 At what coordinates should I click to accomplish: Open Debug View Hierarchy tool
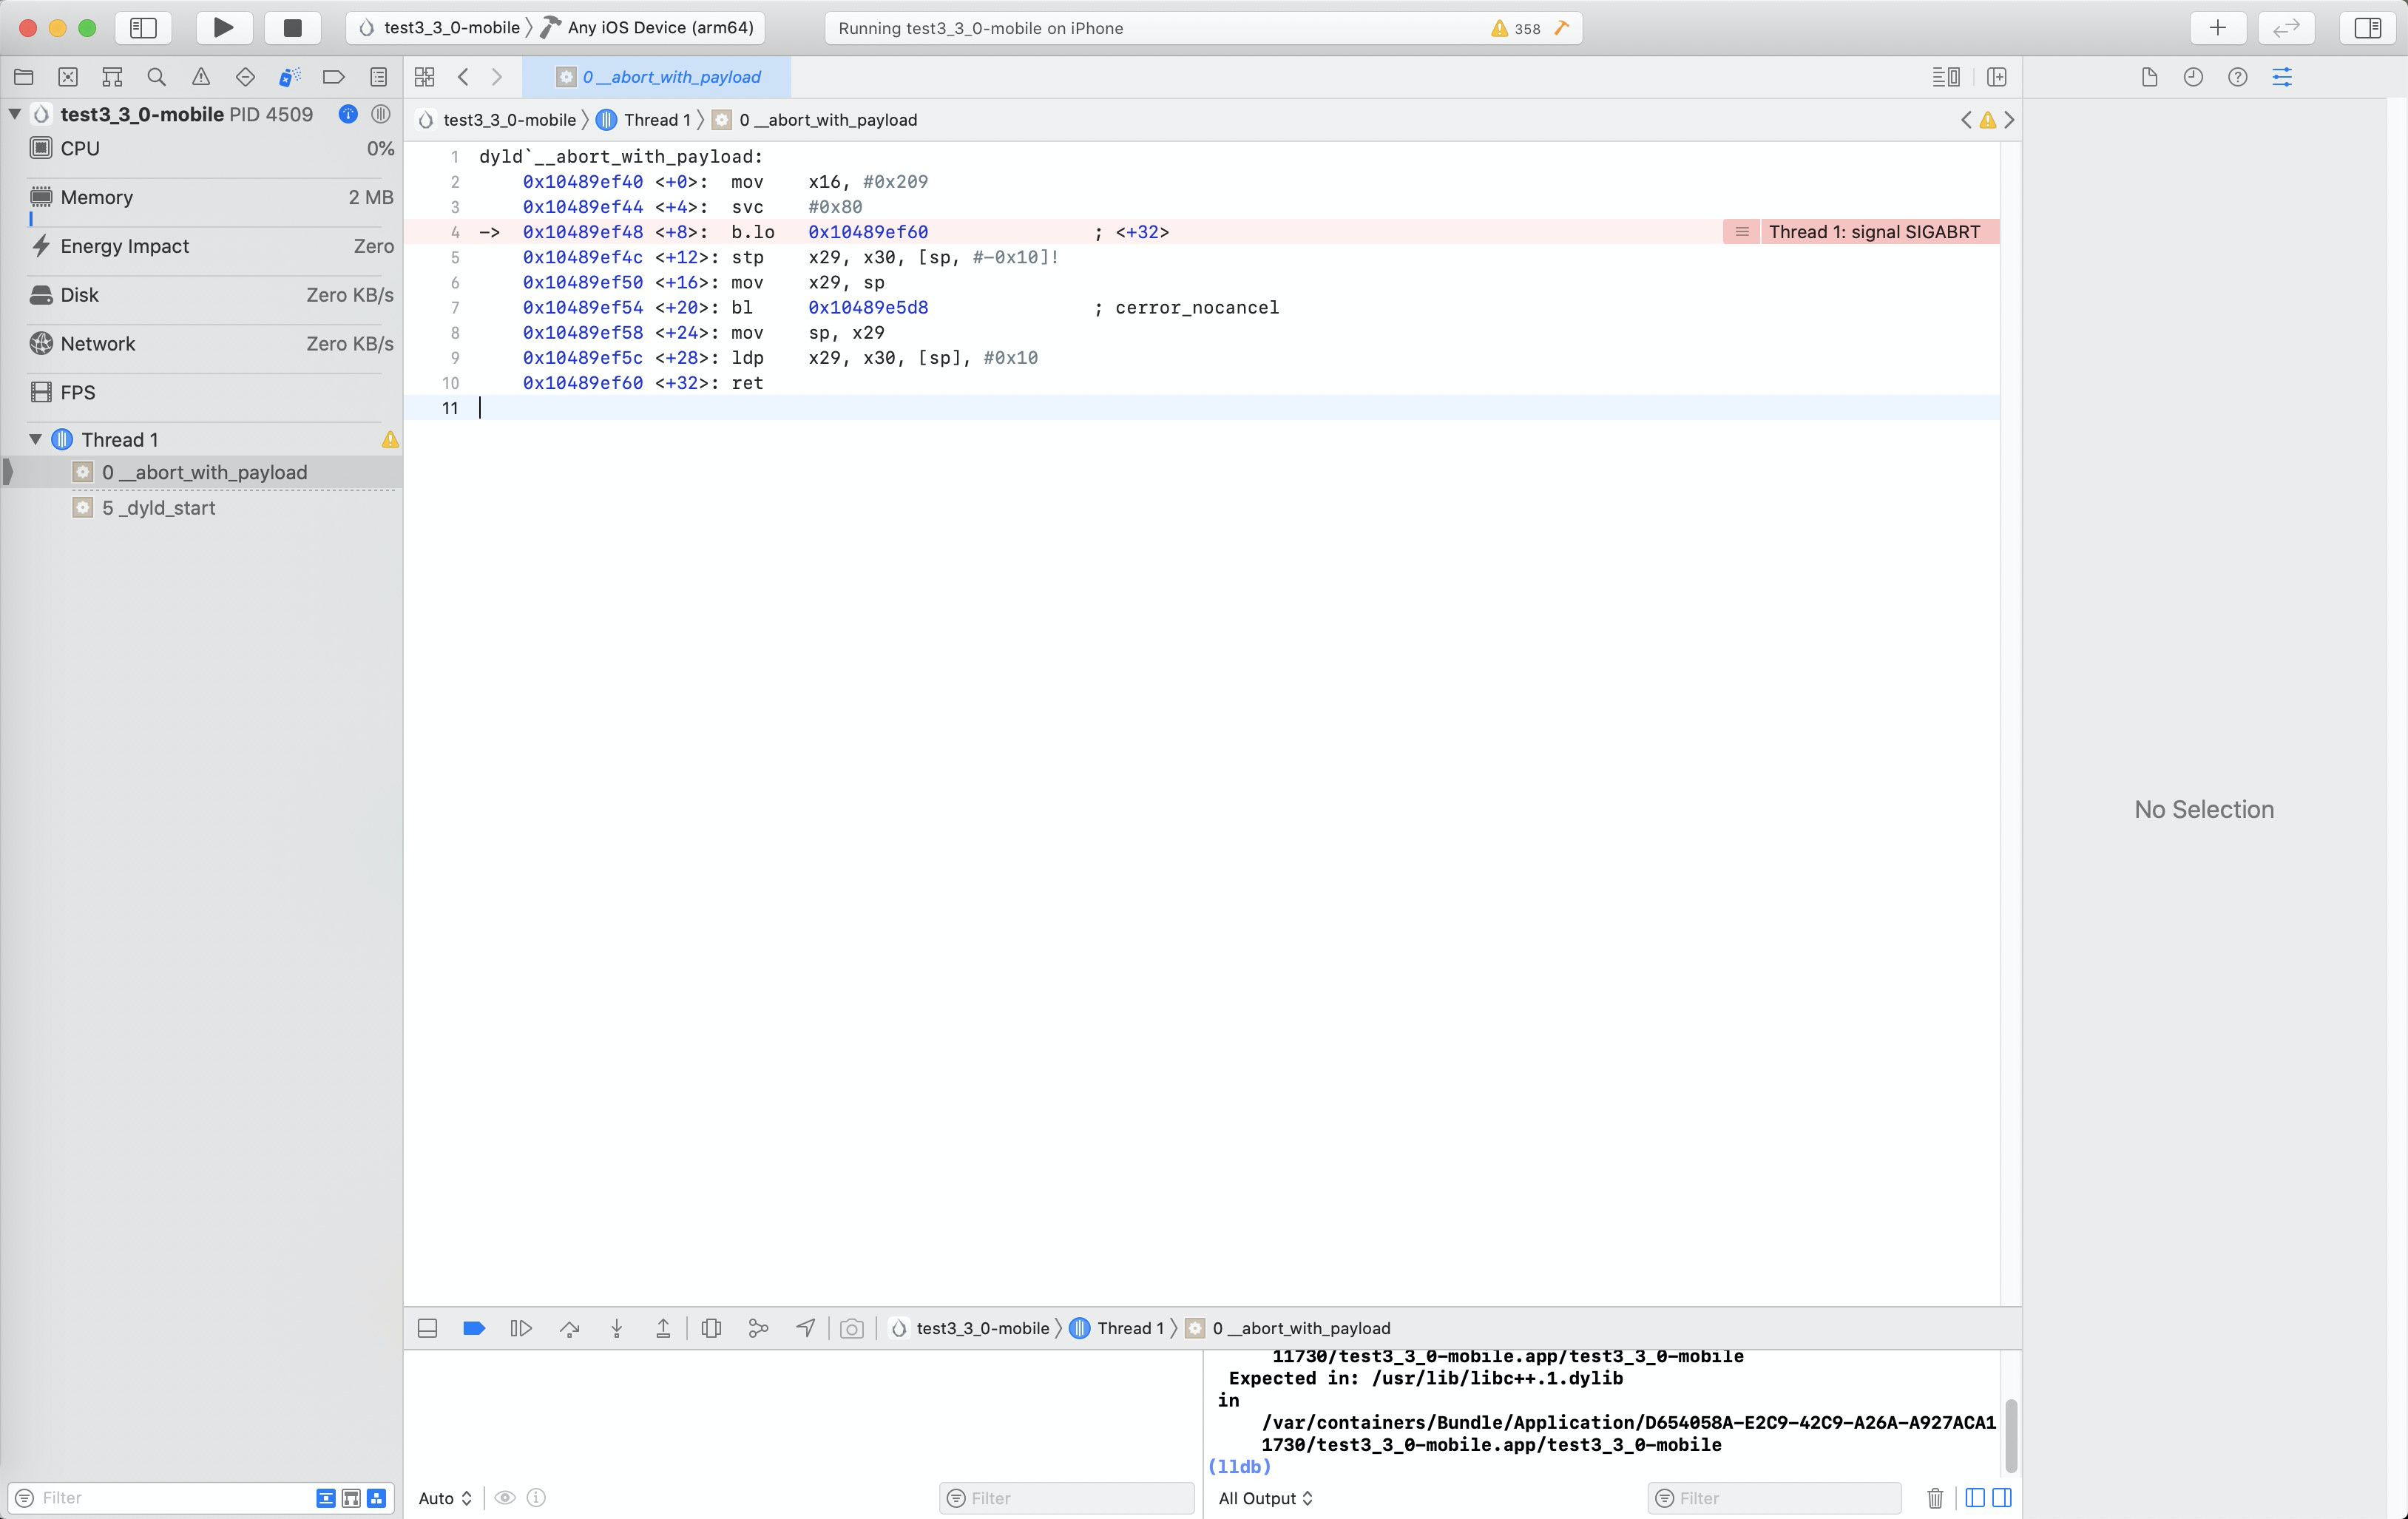[x=711, y=1328]
